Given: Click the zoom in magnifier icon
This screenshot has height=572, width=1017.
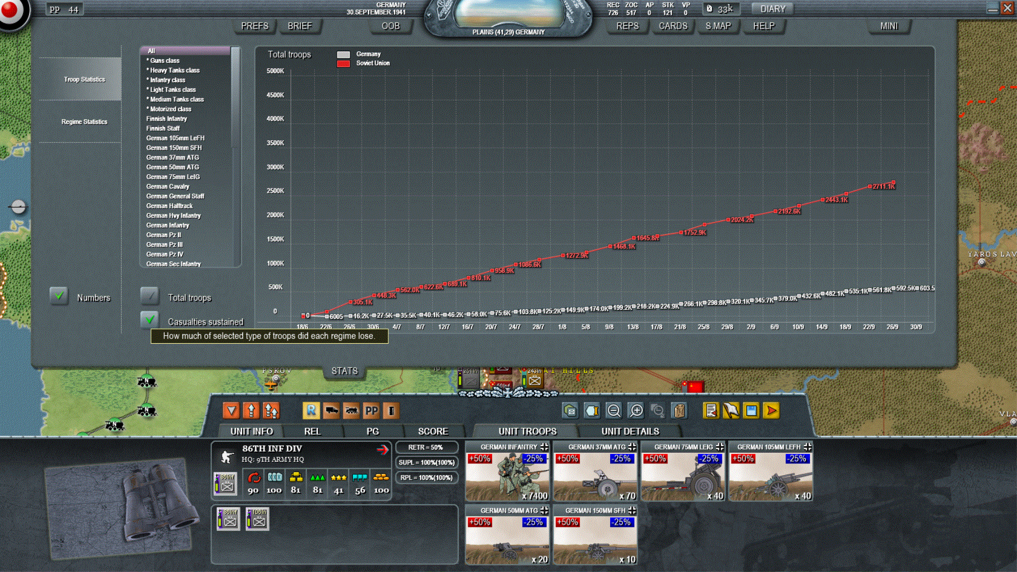Looking at the screenshot, I should point(636,410).
